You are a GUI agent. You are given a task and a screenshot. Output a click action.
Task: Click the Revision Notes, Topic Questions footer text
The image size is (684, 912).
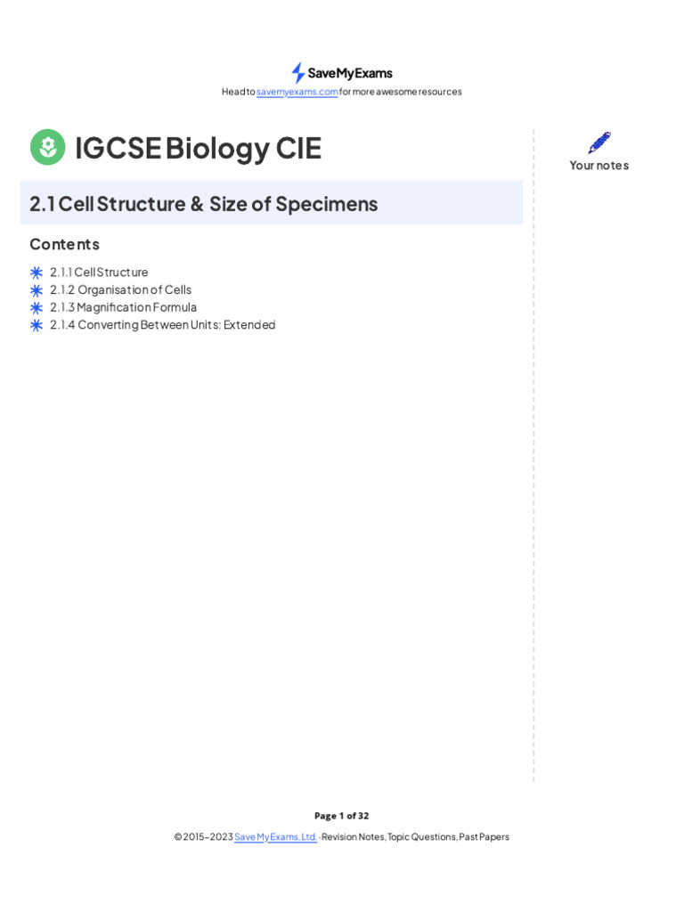(x=416, y=837)
